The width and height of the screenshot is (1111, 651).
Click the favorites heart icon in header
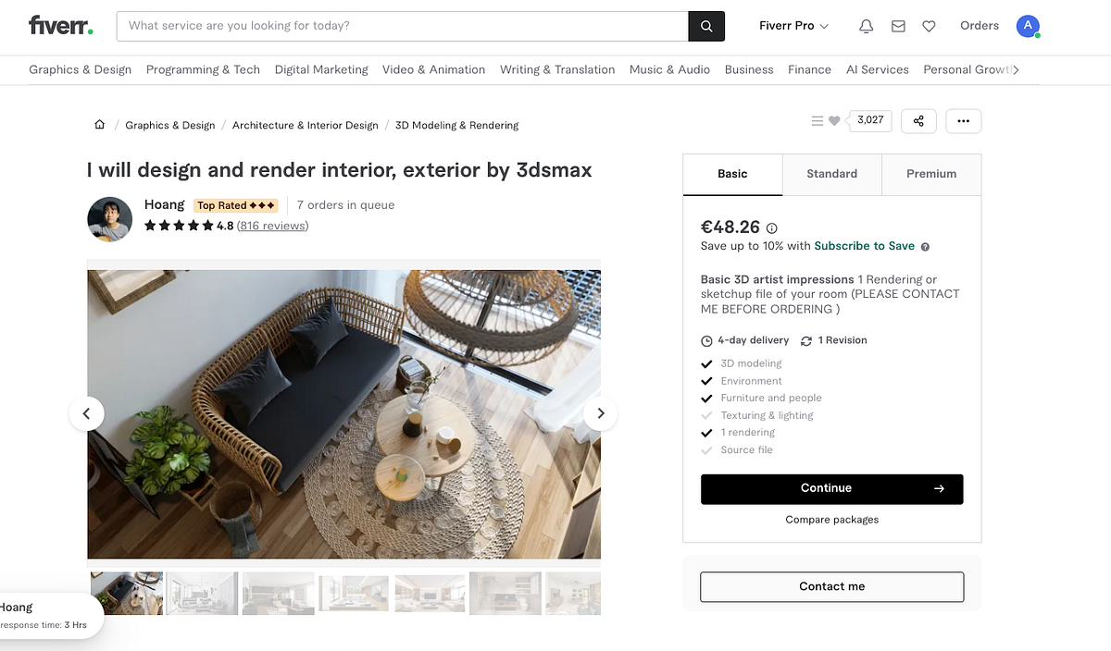pyautogui.click(x=929, y=26)
